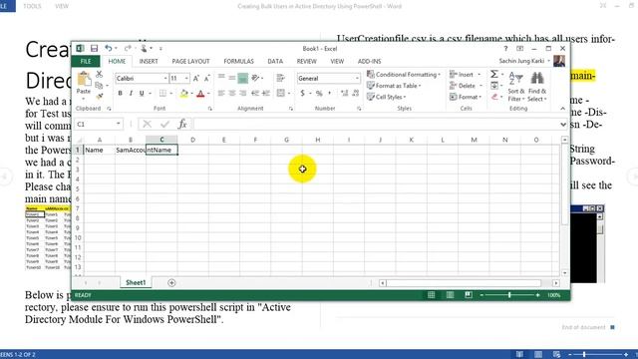Click the Insert Function fx button
Screen dimensions: 638x359
(182, 124)
